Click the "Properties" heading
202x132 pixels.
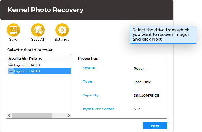88,59
